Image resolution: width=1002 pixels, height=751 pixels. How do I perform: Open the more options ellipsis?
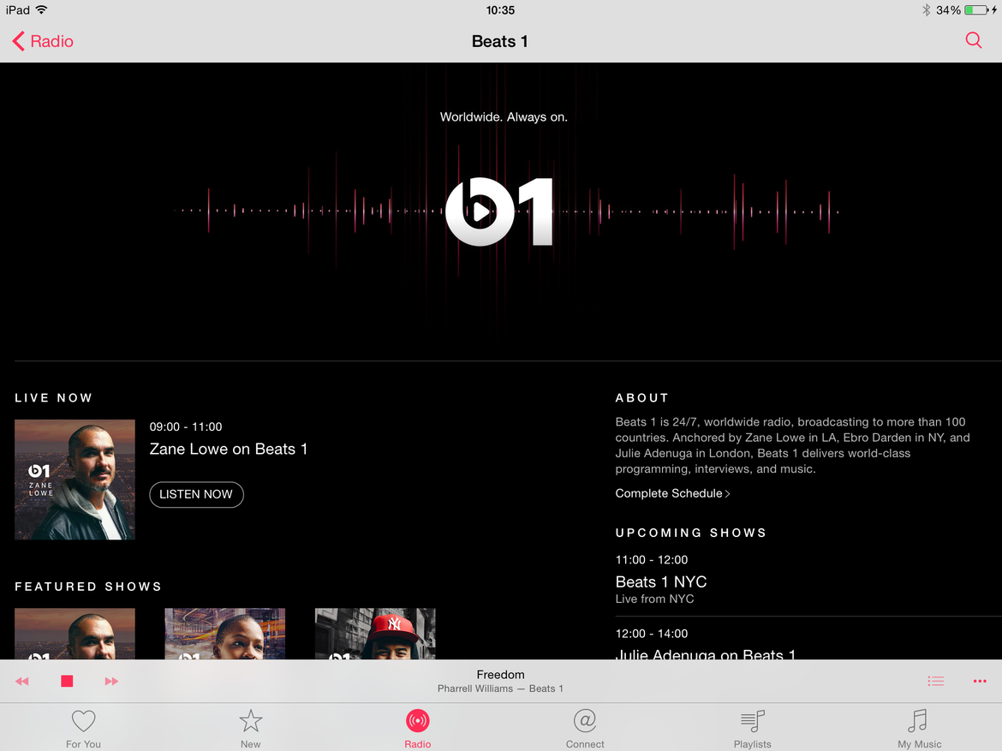click(980, 681)
